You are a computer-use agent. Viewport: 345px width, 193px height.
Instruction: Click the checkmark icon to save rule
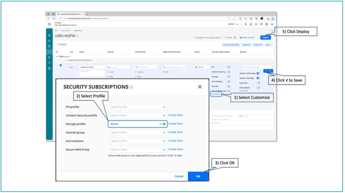[x=267, y=71]
